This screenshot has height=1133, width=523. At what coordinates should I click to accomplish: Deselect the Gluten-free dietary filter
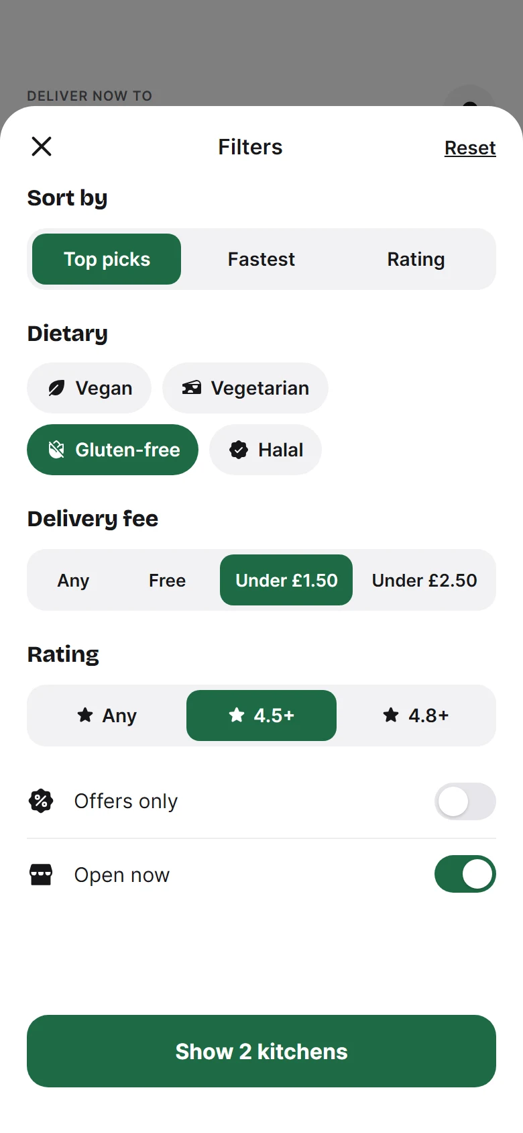(x=113, y=450)
